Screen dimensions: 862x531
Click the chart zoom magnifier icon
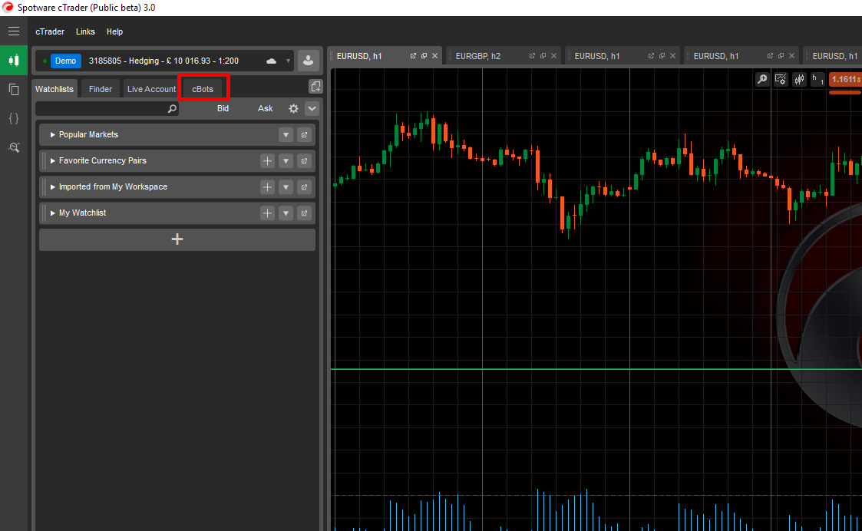(x=762, y=79)
